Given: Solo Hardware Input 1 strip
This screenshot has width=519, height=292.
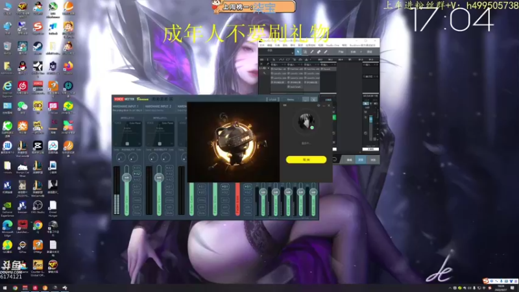Looking at the screenshot, I should pos(137,207).
